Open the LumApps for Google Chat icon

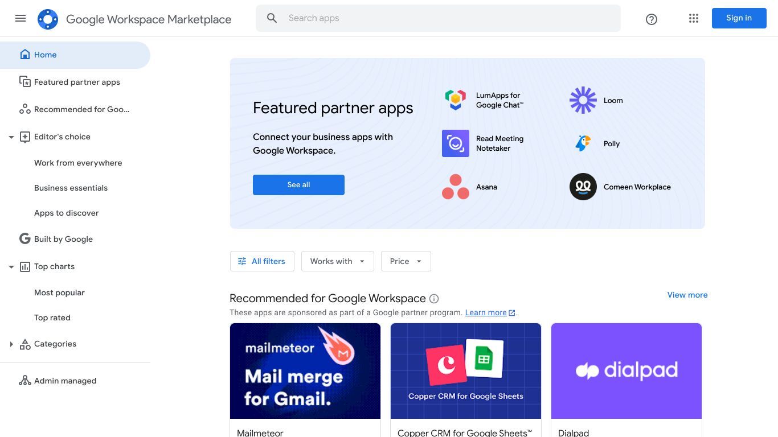tap(456, 100)
